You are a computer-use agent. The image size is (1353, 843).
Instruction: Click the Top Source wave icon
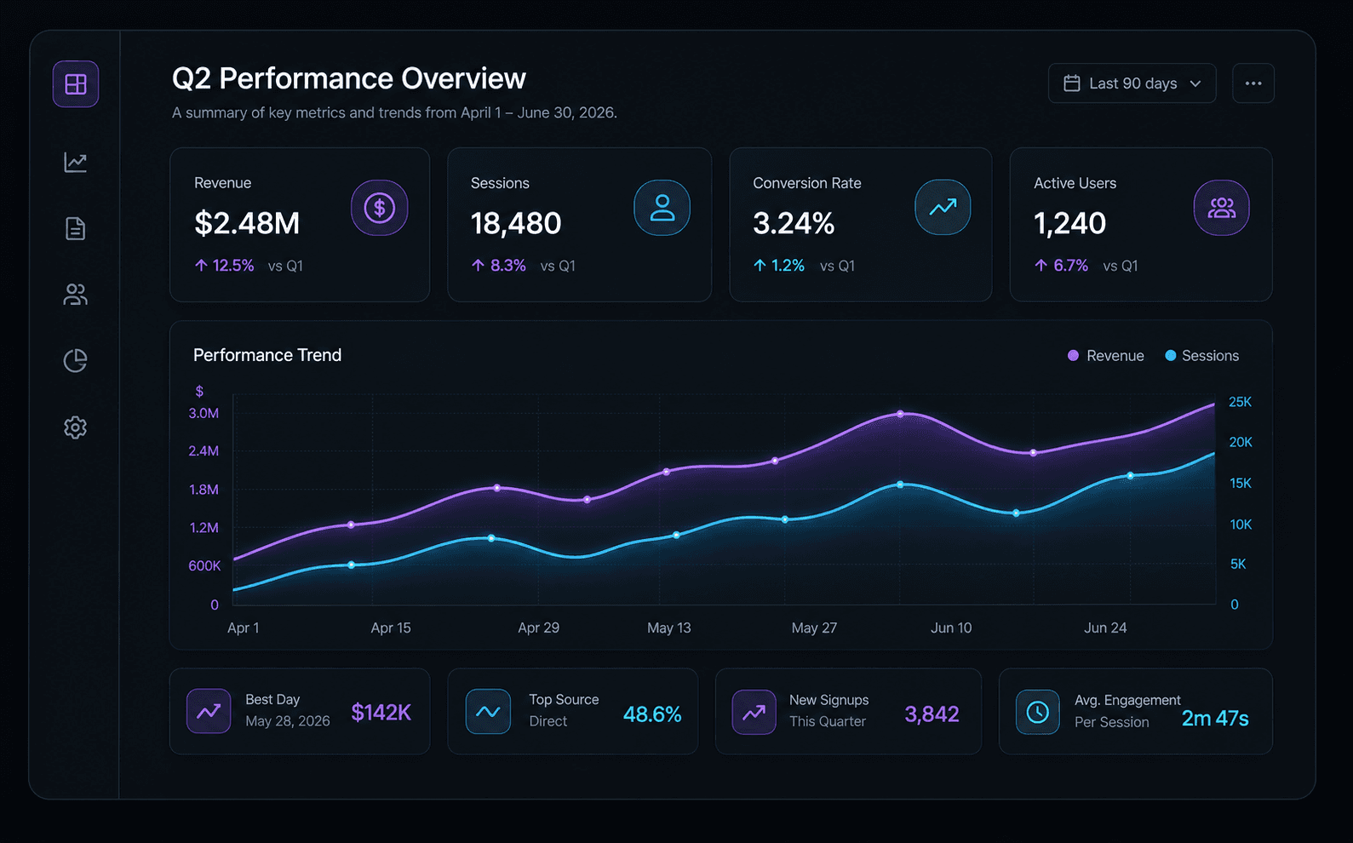click(488, 711)
